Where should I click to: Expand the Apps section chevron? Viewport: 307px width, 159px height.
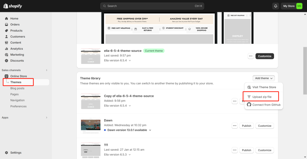point(46,118)
